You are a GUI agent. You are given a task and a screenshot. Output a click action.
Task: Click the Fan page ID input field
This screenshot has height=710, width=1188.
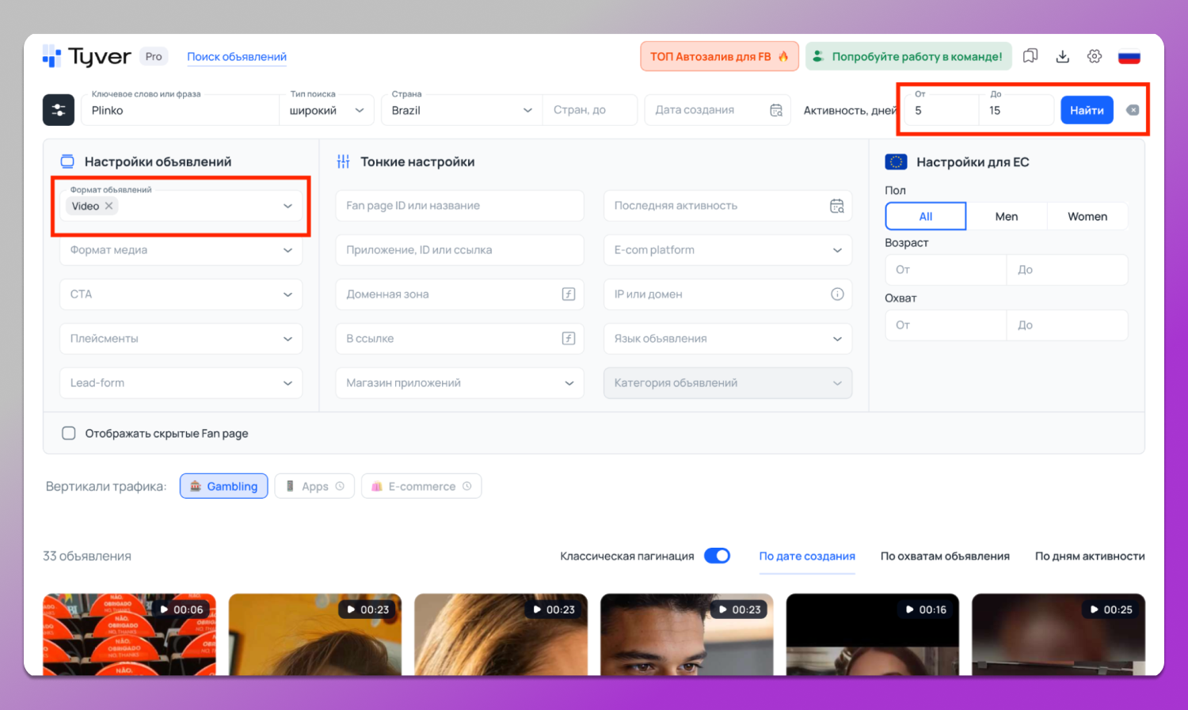[459, 206]
